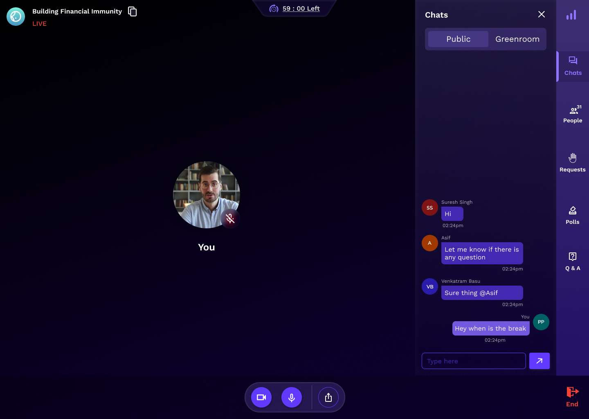Select the 'Sure thing @Asif' message
Image resolution: width=589 pixels, height=419 pixels.
[482, 293]
